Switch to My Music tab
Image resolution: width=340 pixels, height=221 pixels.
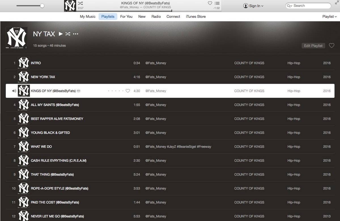point(88,16)
